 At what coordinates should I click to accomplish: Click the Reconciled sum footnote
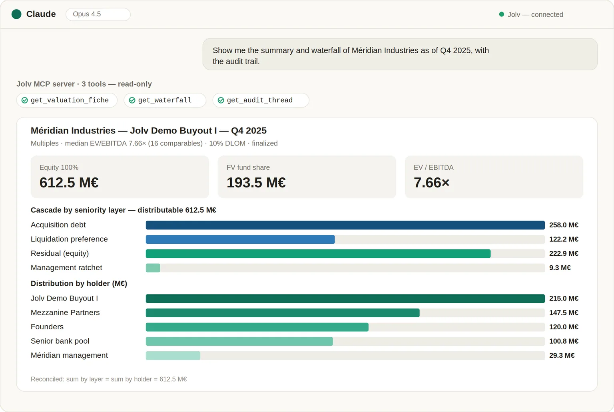[x=109, y=379]
